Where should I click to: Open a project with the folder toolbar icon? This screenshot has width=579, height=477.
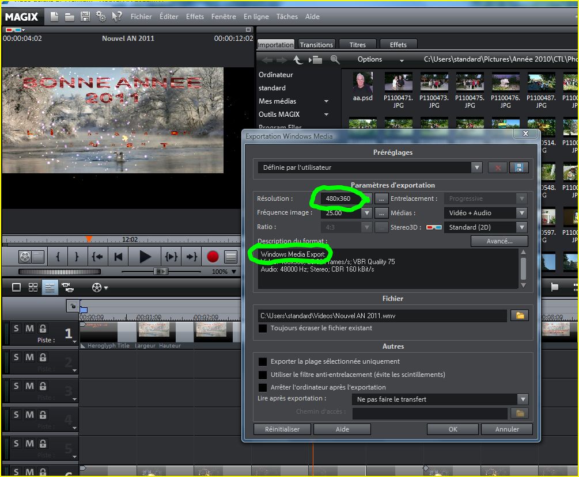click(x=69, y=17)
